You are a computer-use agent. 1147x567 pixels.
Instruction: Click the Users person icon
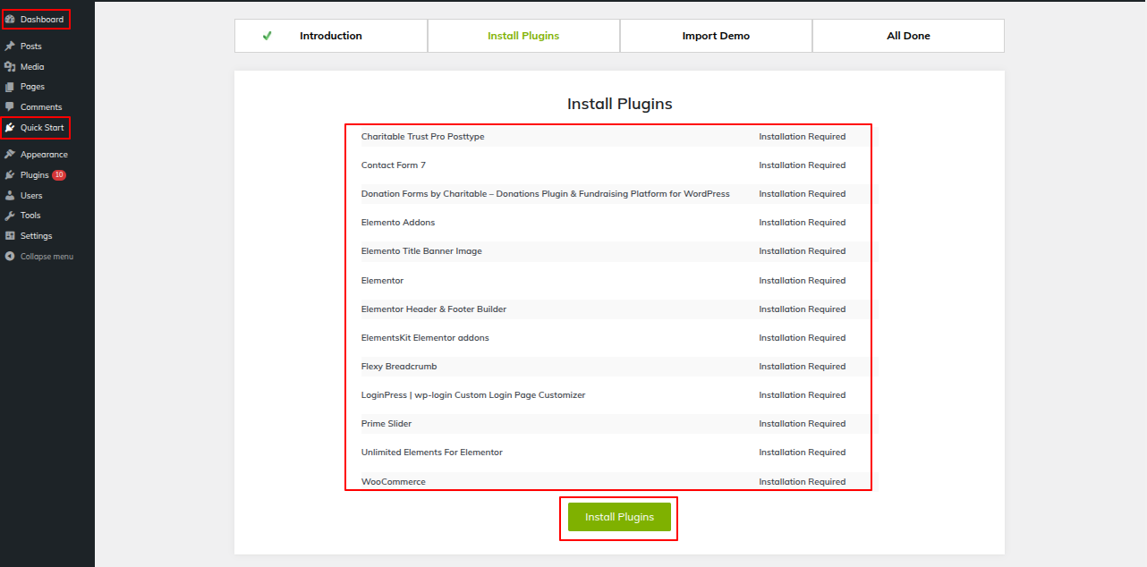[10, 195]
